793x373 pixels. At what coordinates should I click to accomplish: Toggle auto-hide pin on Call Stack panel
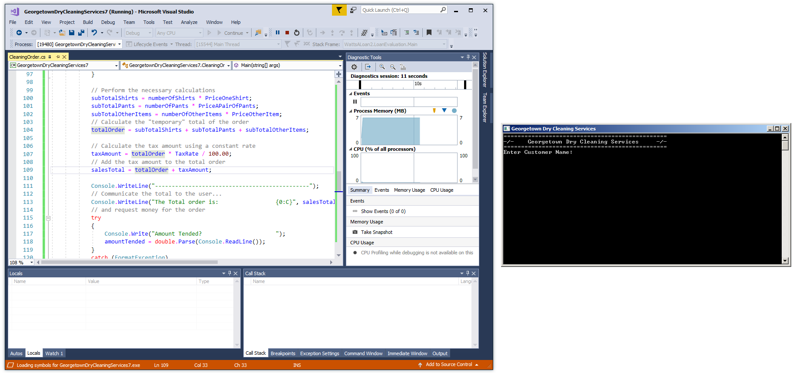468,273
